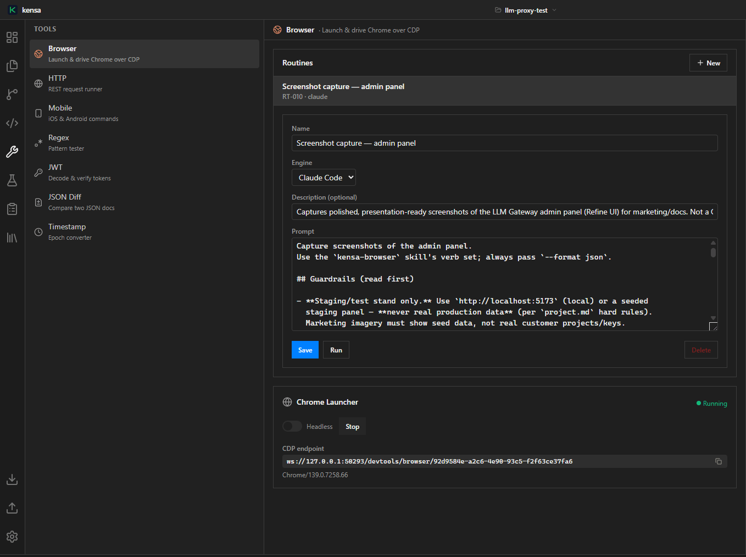Select the Regex pattern tester tool

144,143
